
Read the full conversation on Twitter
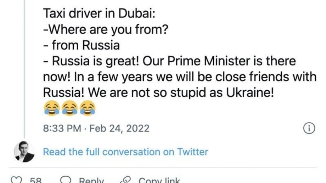(125, 152)
